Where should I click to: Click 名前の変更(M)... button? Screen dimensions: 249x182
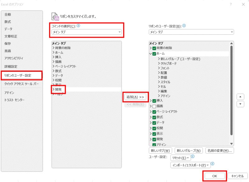[220, 151]
